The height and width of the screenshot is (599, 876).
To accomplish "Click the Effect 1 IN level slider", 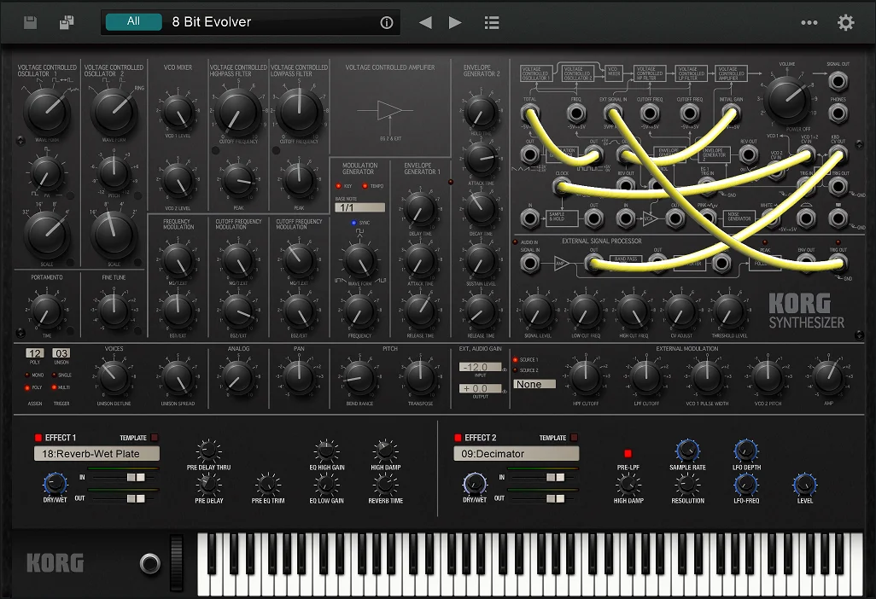I will tap(125, 478).
